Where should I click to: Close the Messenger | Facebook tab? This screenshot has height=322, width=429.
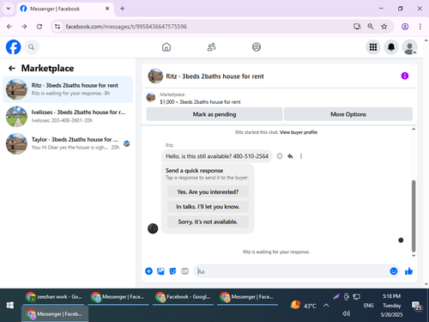107,9
